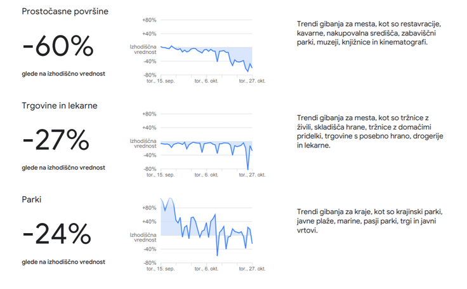Click the lowest dip in Parki chart
This screenshot has height=289, width=467.
[217, 255]
